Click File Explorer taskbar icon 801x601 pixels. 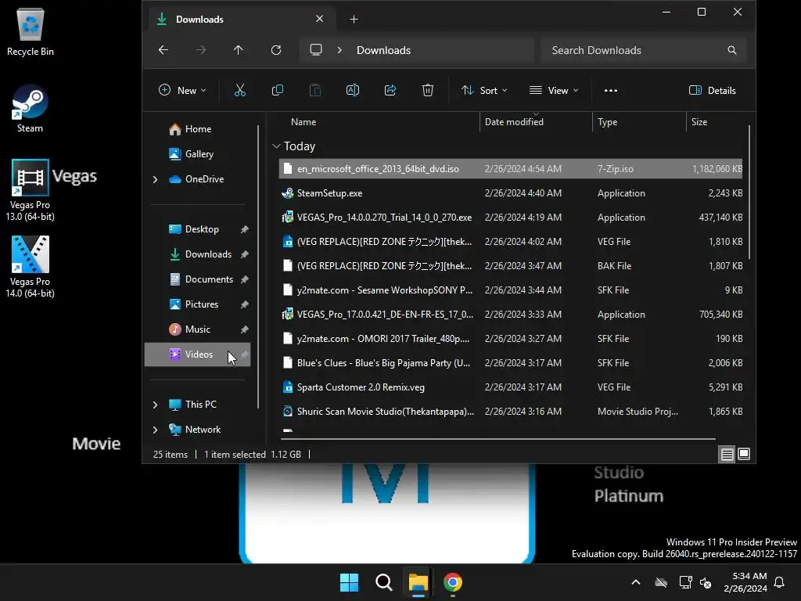tap(418, 582)
